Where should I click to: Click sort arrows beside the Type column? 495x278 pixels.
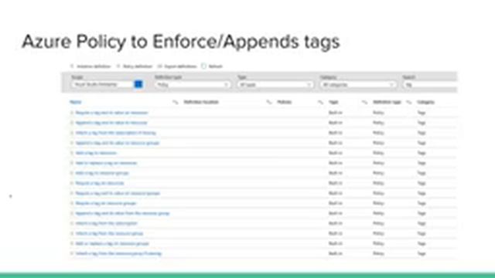tap(364, 102)
